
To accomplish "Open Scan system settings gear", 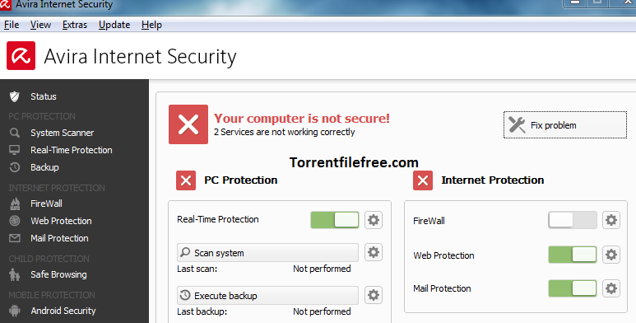I will [x=374, y=252].
